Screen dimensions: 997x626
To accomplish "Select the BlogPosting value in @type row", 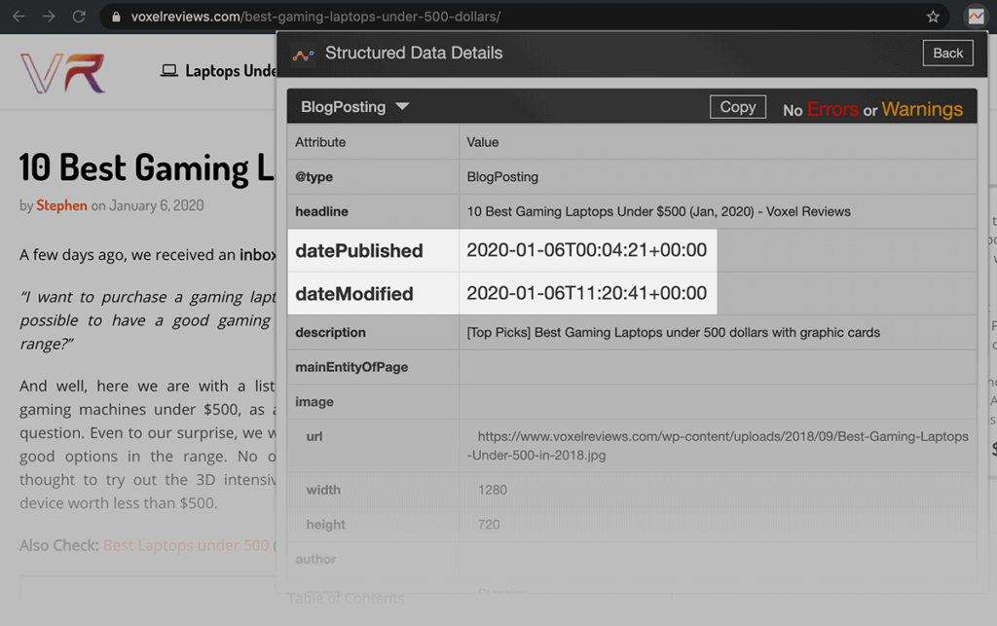I will [x=502, y=176].
